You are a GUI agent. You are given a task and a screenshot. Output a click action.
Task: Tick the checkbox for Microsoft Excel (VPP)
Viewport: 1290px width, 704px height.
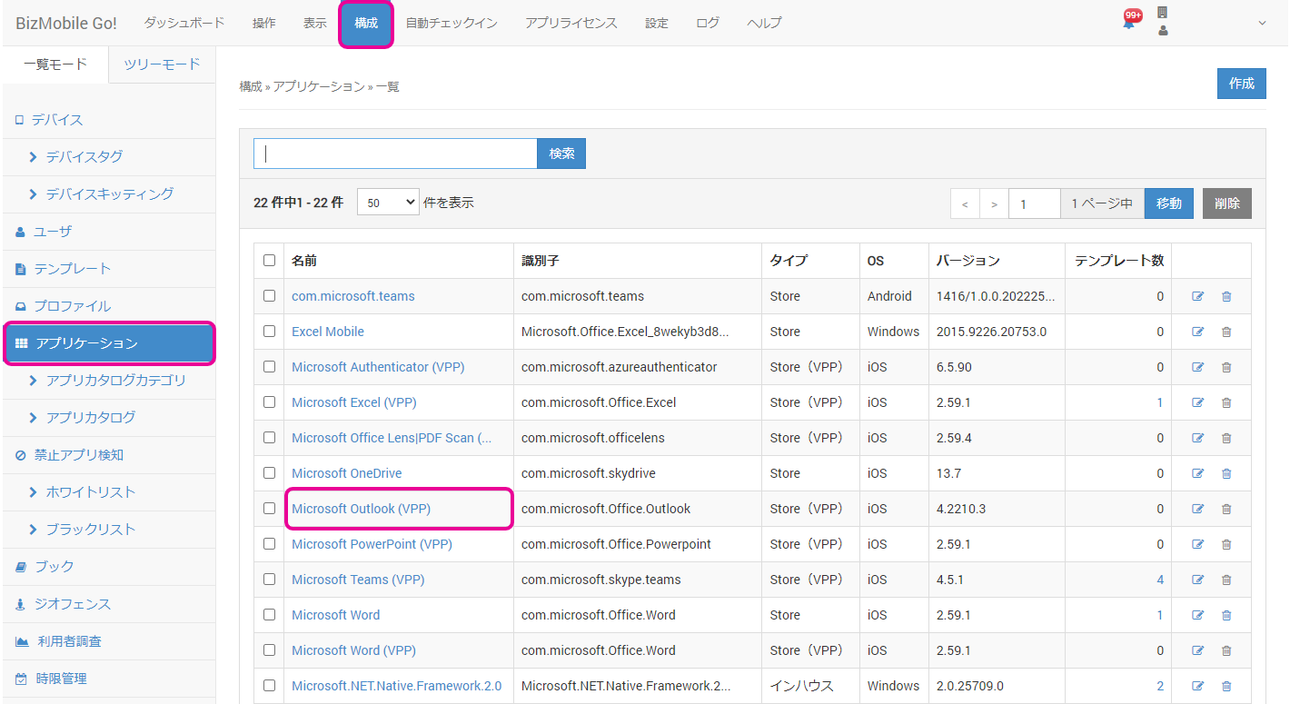pos(269,402)
